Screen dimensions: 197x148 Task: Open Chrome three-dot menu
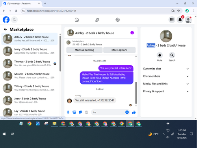click(193, 11)
